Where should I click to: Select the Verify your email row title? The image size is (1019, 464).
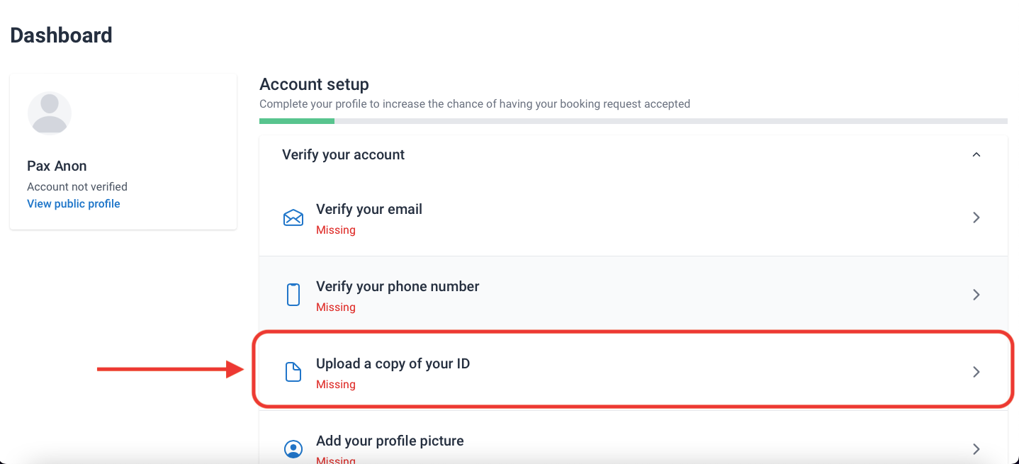coord(369,210)
